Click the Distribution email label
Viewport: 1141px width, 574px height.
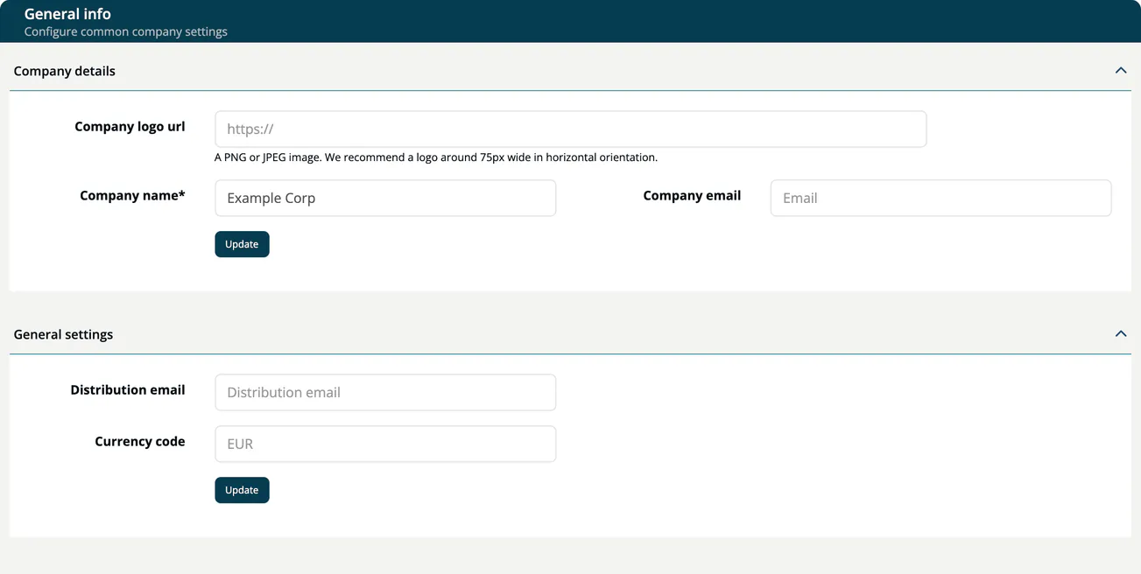(128, 389)
